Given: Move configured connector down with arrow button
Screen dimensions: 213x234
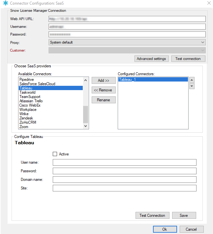Looking at the screenshot, I should tap(192, 86).
